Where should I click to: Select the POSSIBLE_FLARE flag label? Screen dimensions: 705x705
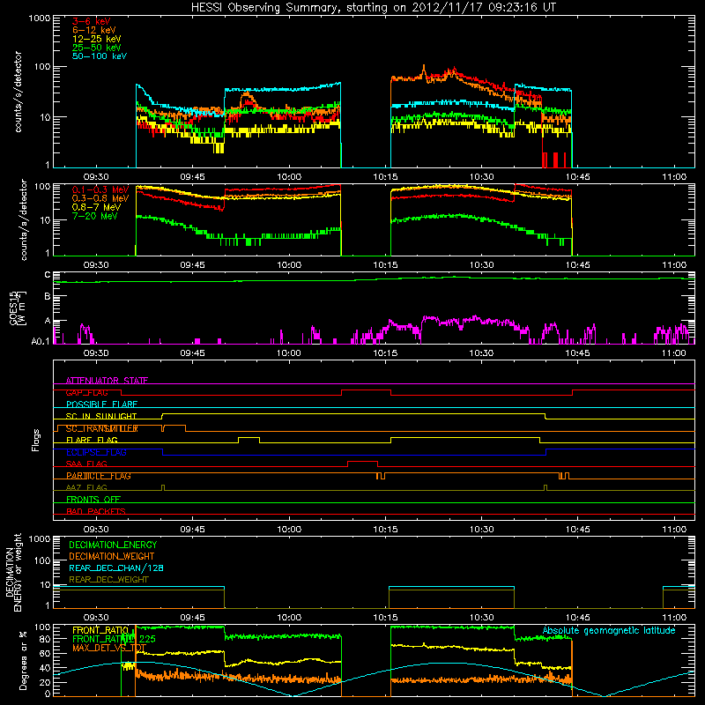101,404
